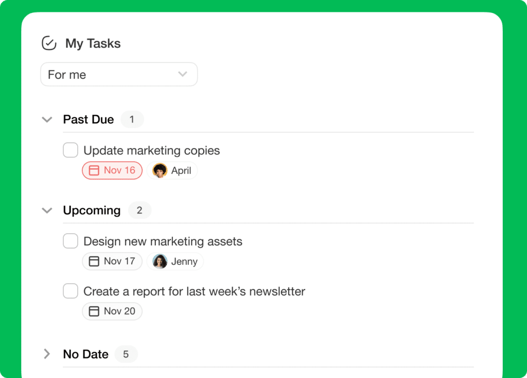Collapse the Past Due section
The image size is (527, 378).
pos(47,119)
